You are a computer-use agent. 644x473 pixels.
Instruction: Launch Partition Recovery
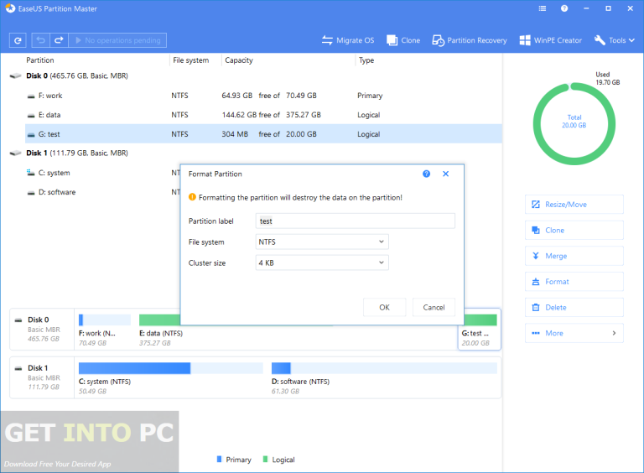[x=470, y=40]
